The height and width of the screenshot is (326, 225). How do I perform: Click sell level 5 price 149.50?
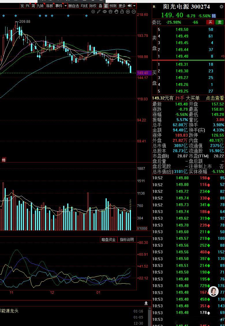(182, 29)
